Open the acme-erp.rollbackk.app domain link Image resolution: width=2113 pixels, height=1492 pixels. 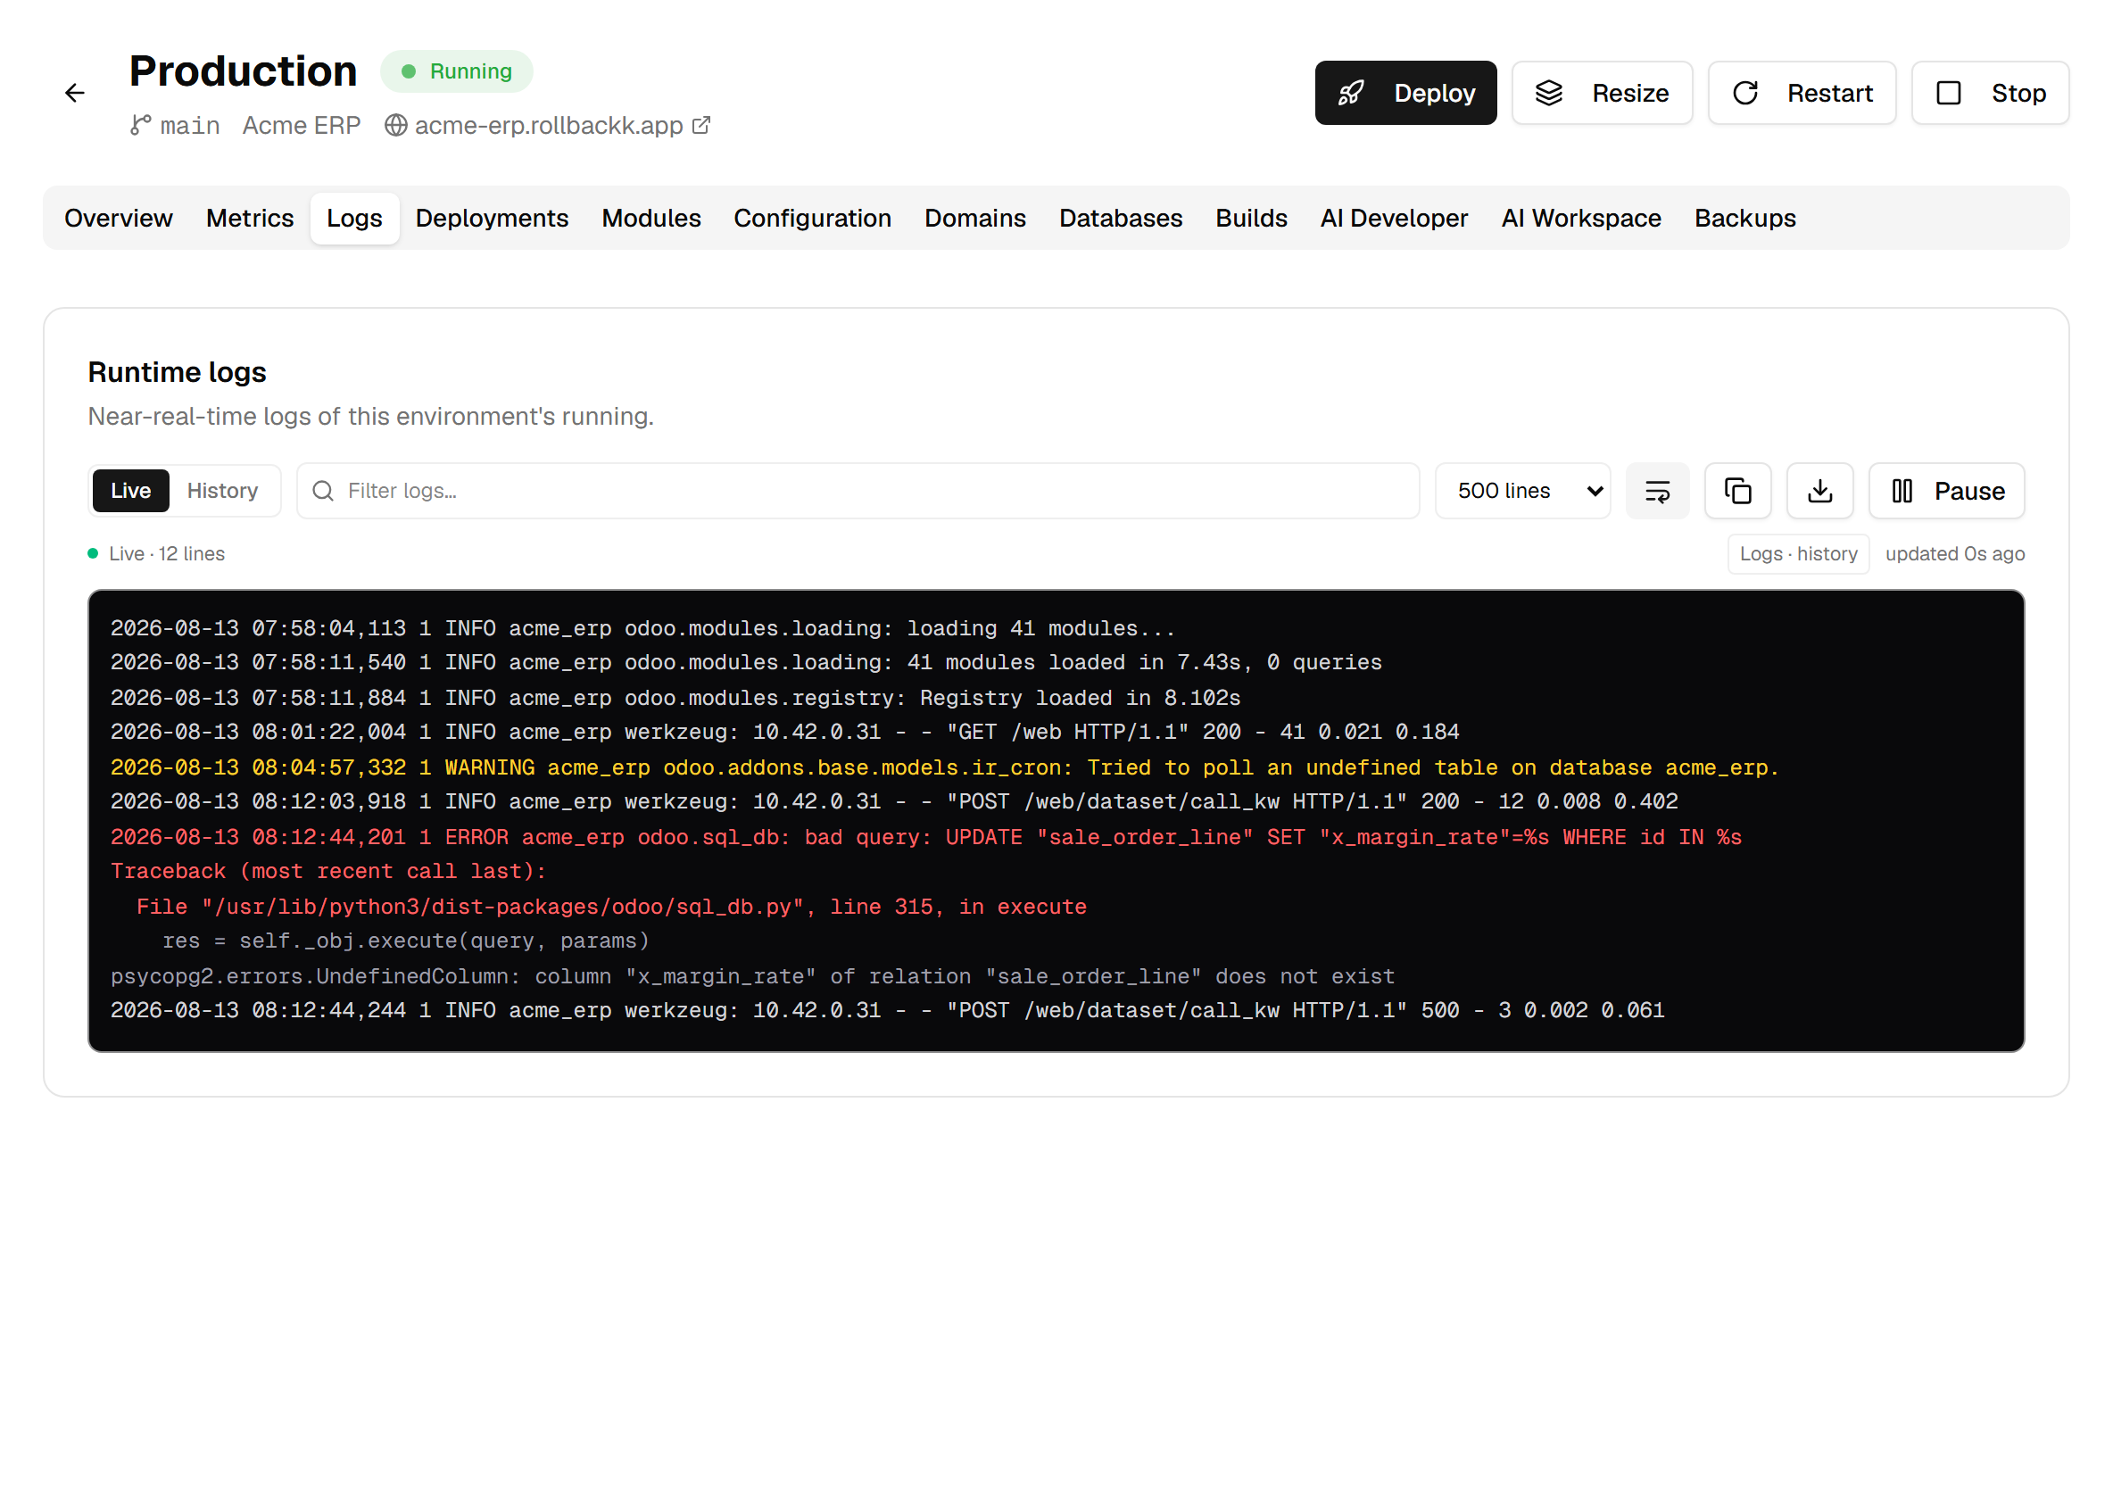(549, 125)
